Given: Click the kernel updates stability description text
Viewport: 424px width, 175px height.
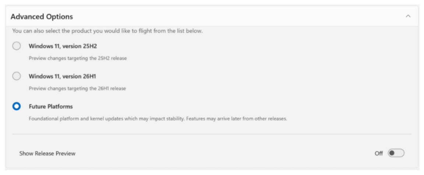Looking at the screenshot, I should pos(158,119).
